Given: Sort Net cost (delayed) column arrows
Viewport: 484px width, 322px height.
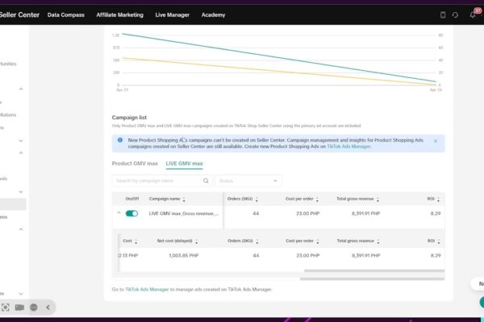Looking at the screenshot, I should point(196,242).
